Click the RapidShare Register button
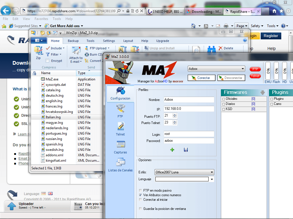The height and width of the screenshot is (219, 293). [x=271, y=36]
